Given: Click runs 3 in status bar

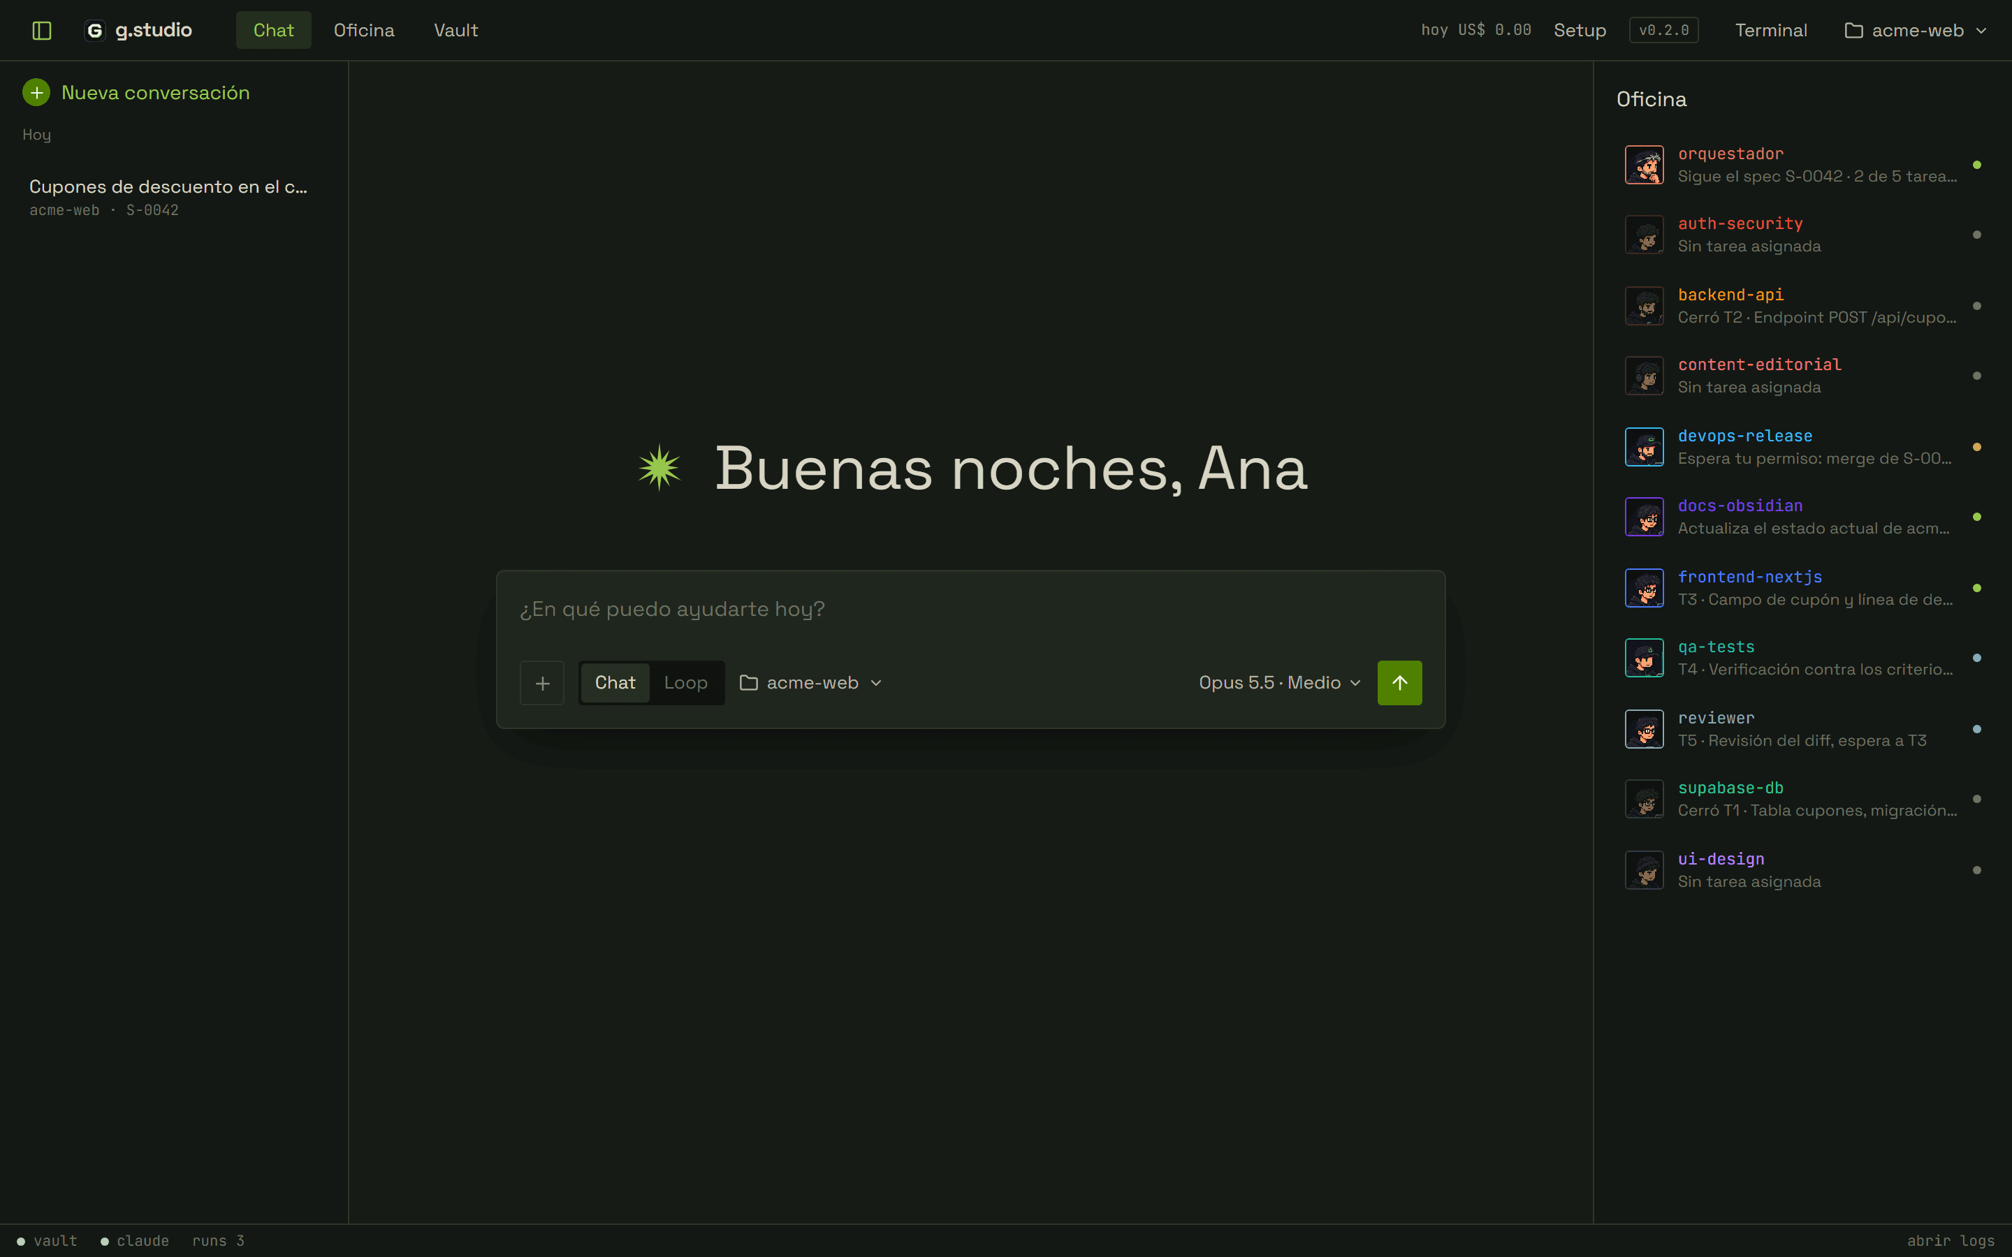Looking at the screenshot, I should point(218,1240).
